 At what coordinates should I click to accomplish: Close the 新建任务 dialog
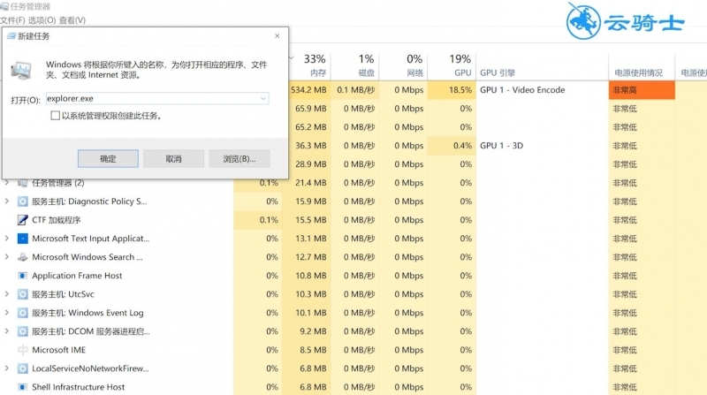277,36
